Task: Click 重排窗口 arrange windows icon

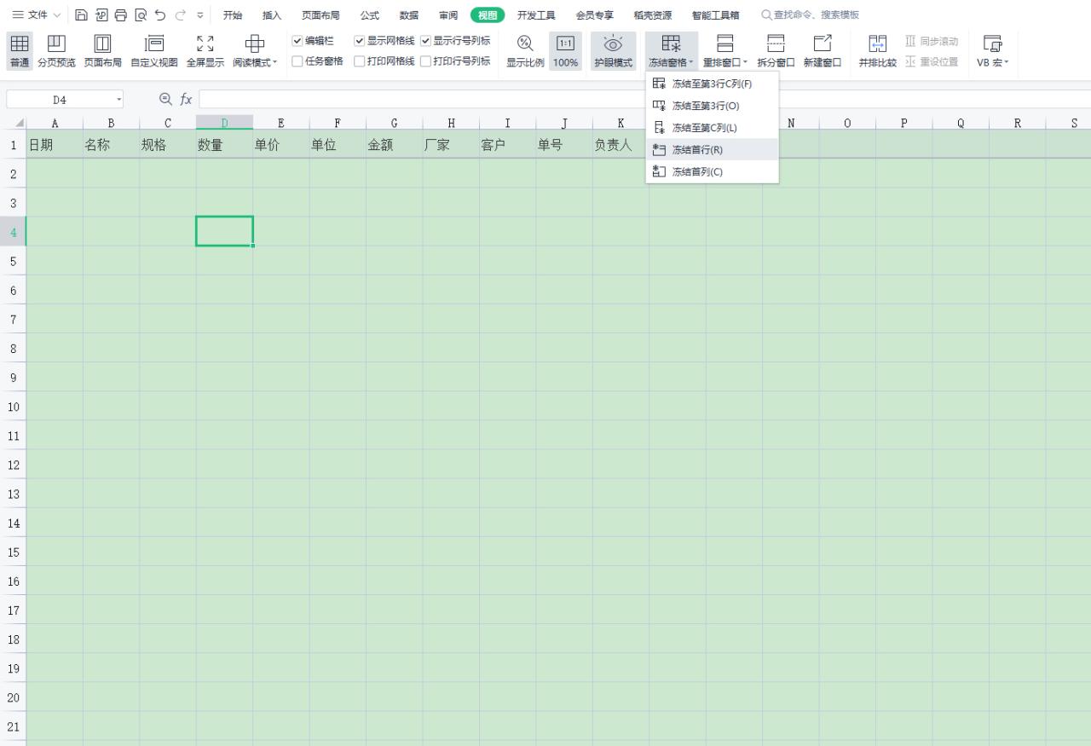Action: pyautogui.click(x=725, y=43)
